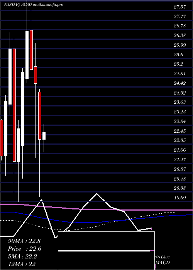
Task: Click the peak of the white MACD line
Action: [96, 194]
